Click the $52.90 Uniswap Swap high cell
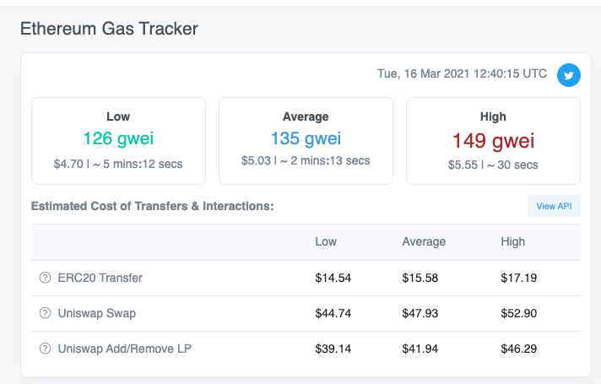Screen dimensions: 601x384 tap(519, 313)
